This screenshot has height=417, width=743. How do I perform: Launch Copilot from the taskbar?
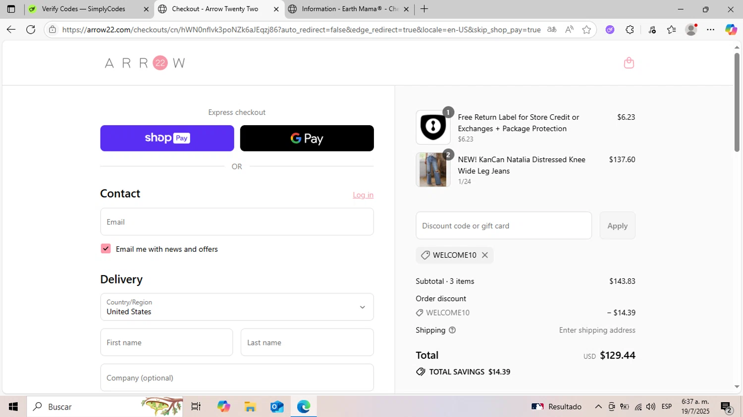pyautogui.click(x=223, y=407)
